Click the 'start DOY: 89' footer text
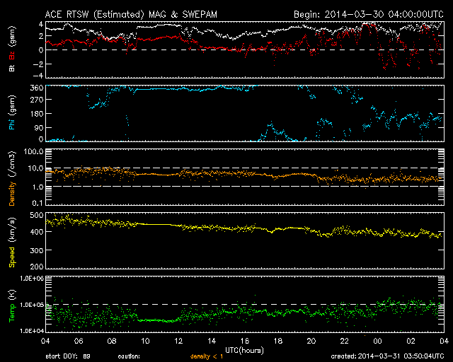 pyautogui.click(x=68, y=356)
